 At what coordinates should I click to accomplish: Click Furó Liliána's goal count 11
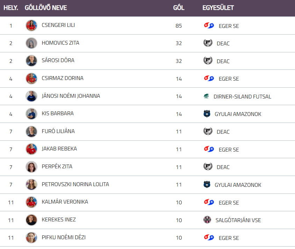179,132
